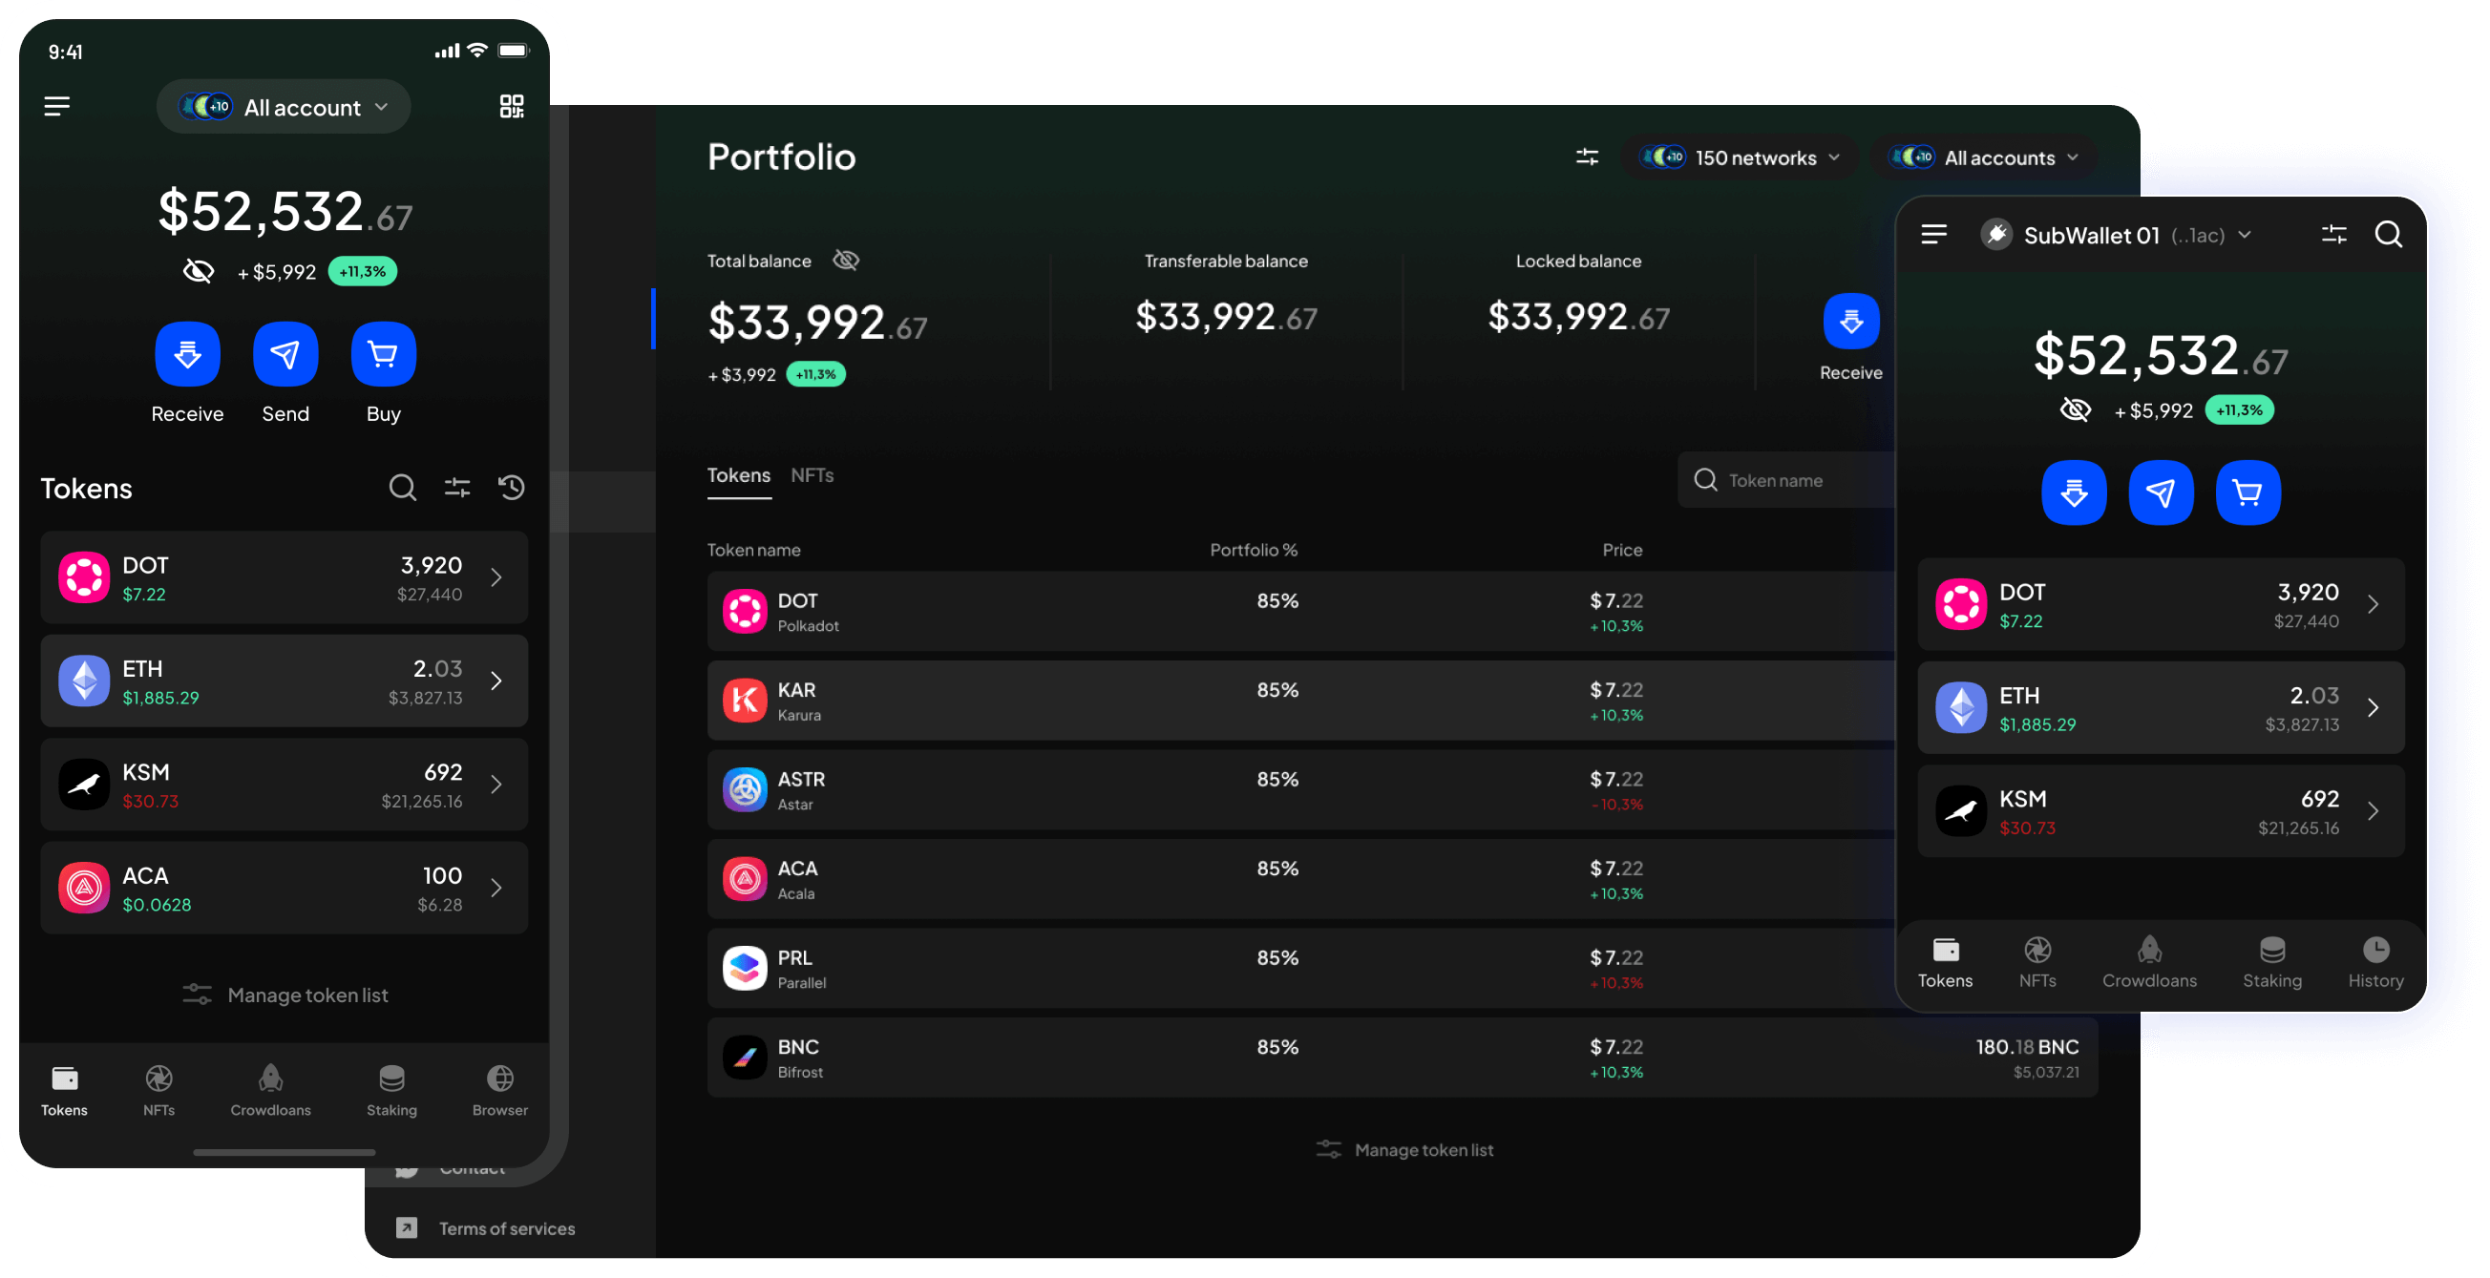Toggle balance visibility in SubWallet 01 panel
The width and height of the screenshot is (2490, 1278).
[x=2076, y=409]
